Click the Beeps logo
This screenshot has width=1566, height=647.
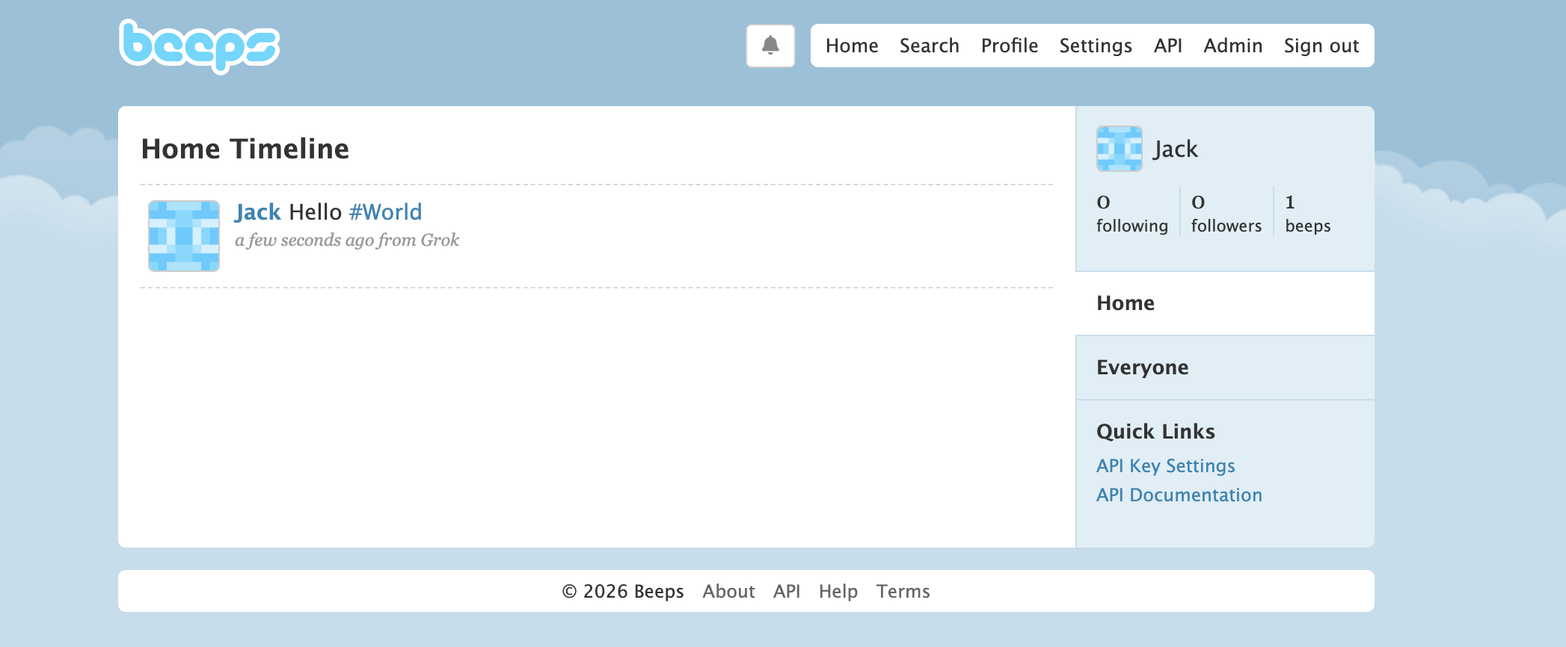(199, 46)
